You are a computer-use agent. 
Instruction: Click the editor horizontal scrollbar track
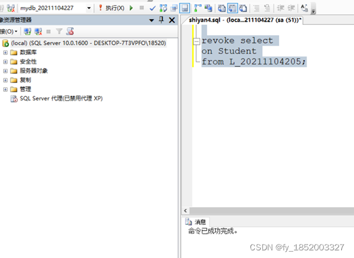pos(272,211)
